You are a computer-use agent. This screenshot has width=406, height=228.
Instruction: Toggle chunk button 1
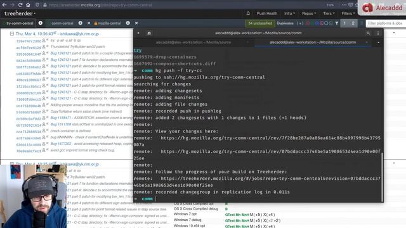click(x=344, y=23)
